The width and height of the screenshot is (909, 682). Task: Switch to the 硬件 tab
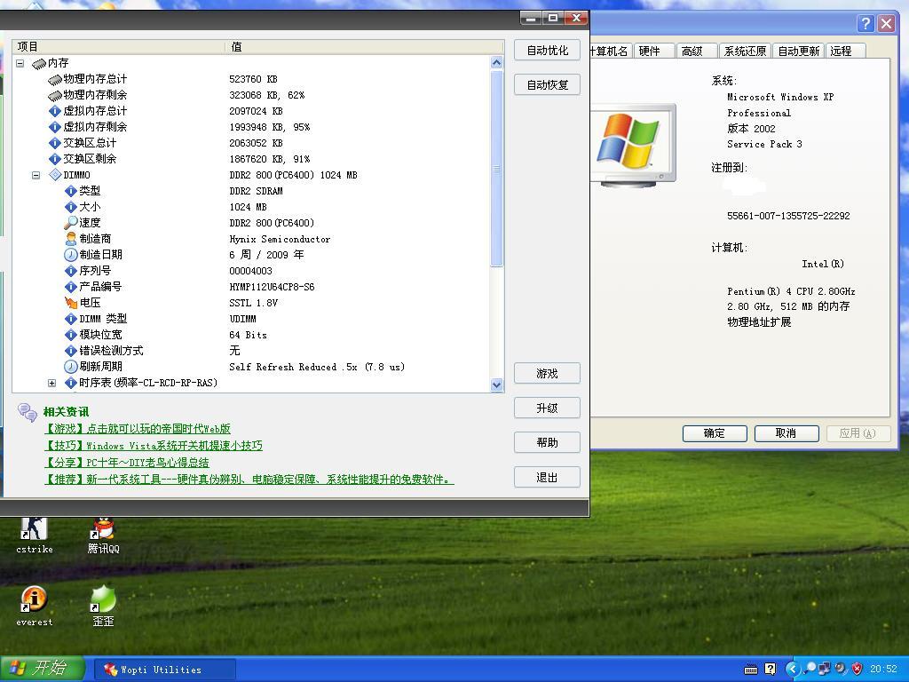(x=650, y=52)
